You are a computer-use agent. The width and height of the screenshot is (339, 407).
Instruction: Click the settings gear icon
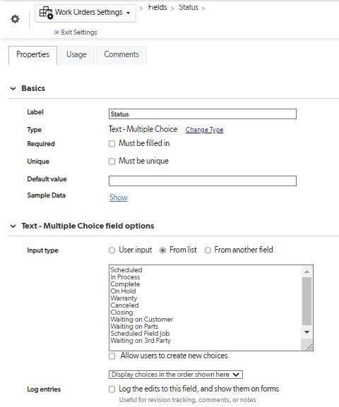[15, 19]
